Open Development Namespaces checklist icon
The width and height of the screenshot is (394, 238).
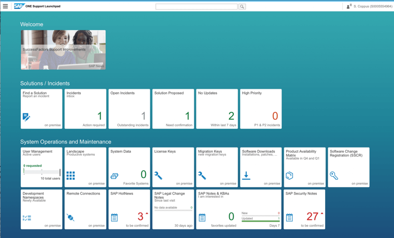click(27, 218)
